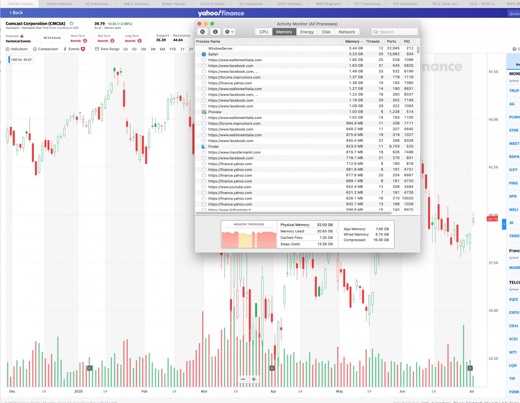Viewport: 520px width, 403px height.
Task: Click the December dividend D marker
Action: pyautogui.click(x=89, y=368)
